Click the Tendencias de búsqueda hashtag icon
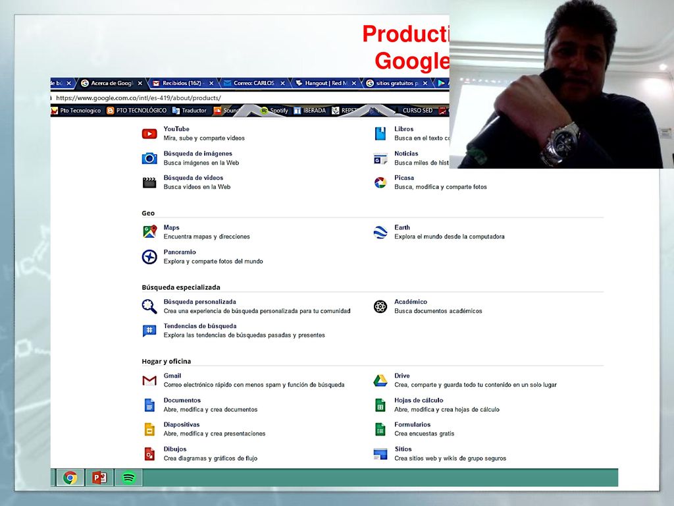Image resolution: width=674 pixels, height=506 pixels. click(149, 331)
